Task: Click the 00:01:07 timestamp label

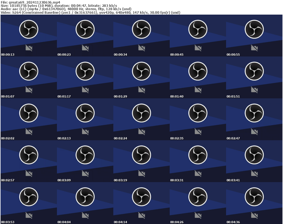Action: 8,96
